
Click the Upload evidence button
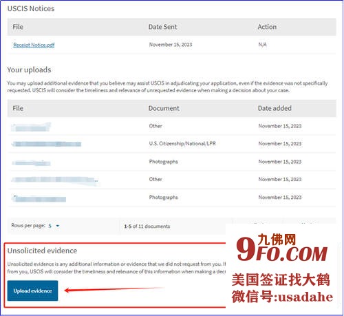32,291
